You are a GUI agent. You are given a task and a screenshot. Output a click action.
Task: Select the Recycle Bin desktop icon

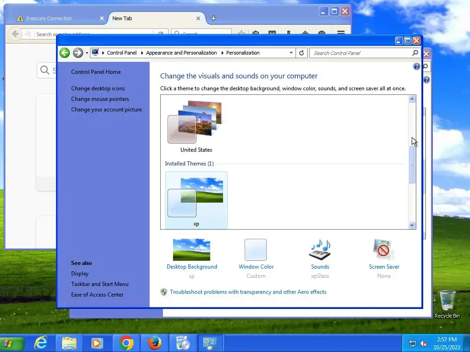pos(447,304)
